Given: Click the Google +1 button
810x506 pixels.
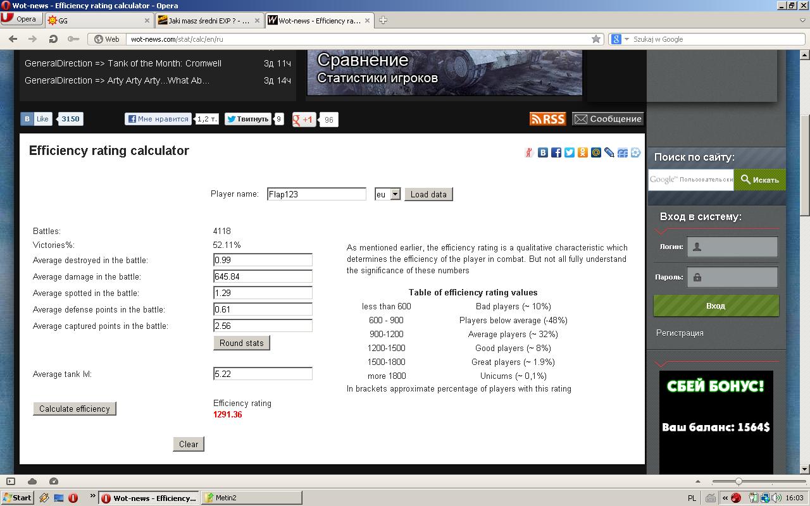Looking at the screenshot, I should click(x=304, y=119).
